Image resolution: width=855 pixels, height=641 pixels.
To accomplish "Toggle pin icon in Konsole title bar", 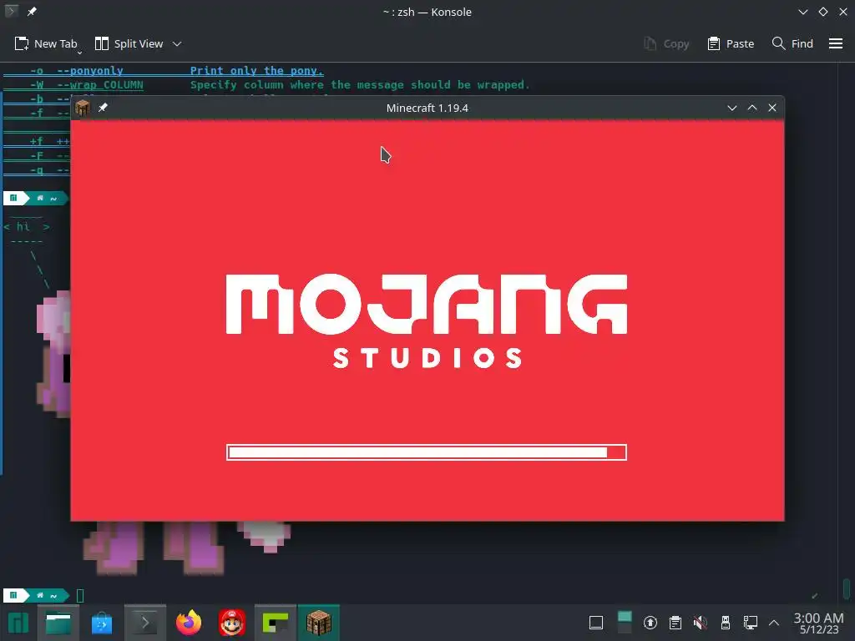I will click(x=32, y=12).
